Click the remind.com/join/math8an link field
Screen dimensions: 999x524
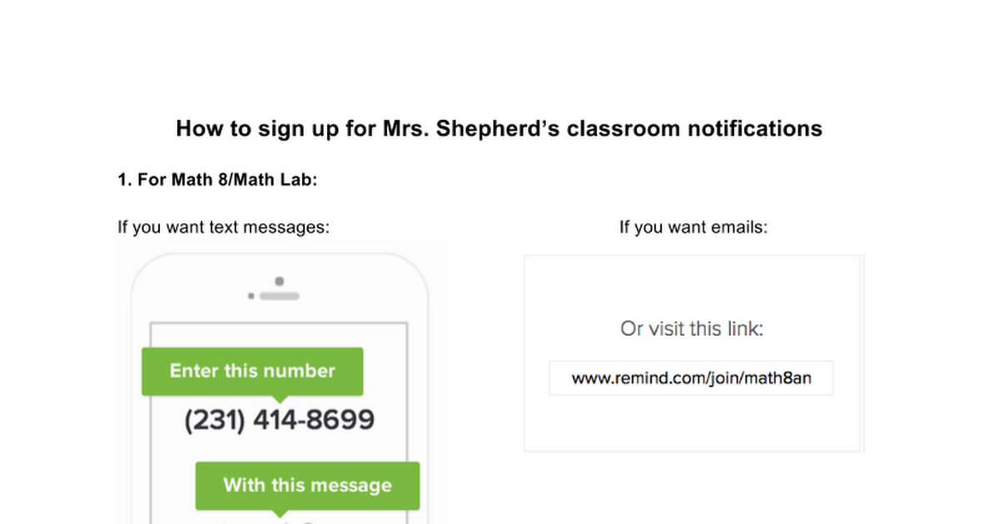tap(691, 378)
